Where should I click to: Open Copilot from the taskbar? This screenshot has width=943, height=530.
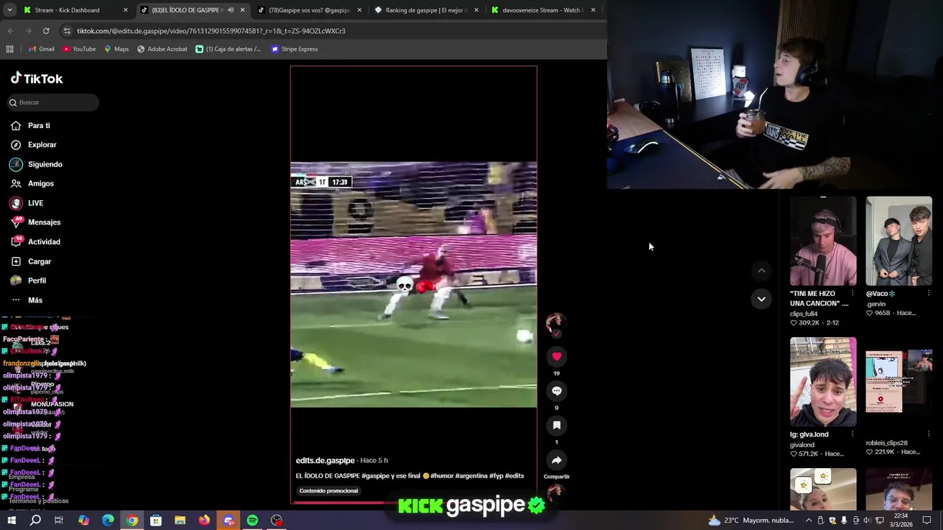83,520
